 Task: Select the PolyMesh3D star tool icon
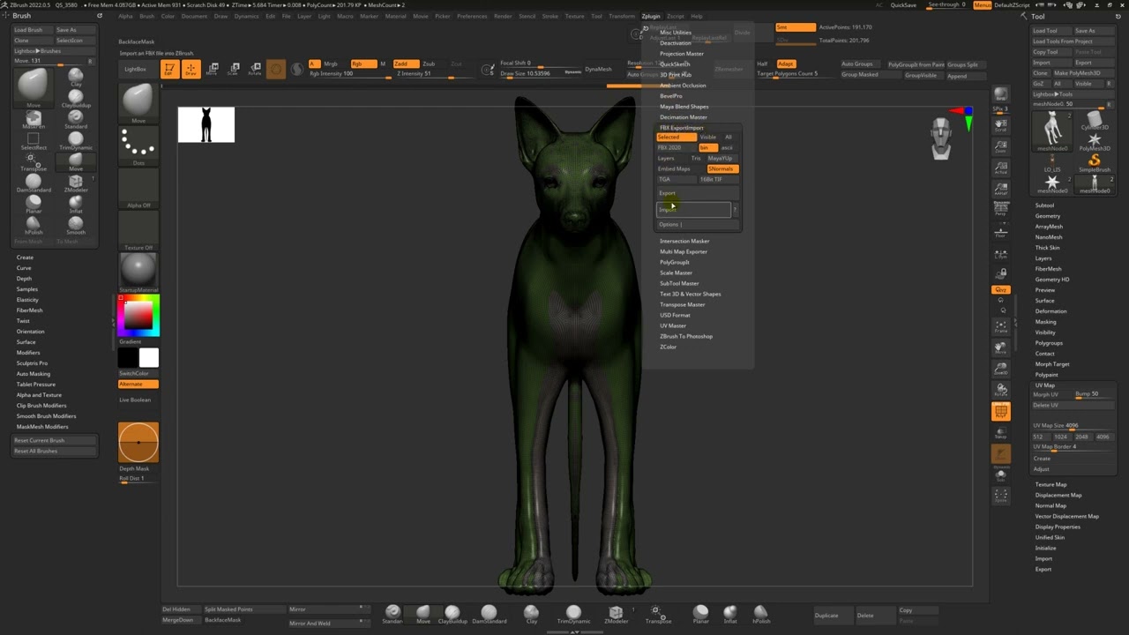(1095, 141)
